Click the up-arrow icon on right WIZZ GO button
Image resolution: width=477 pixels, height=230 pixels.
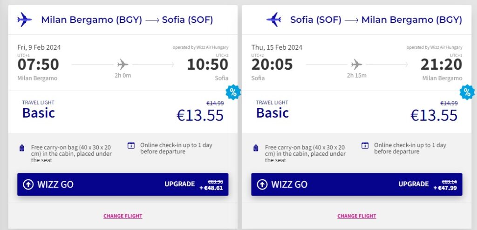tap(262, 184)
